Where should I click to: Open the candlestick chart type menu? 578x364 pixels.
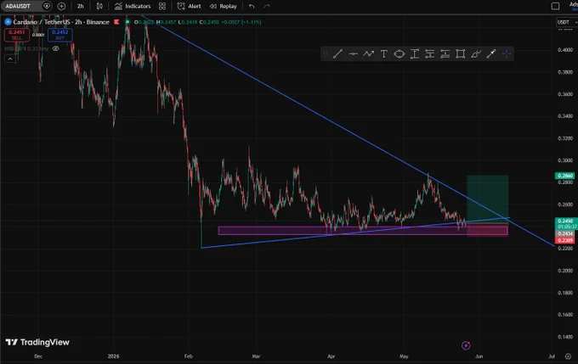tap(99, 6)
